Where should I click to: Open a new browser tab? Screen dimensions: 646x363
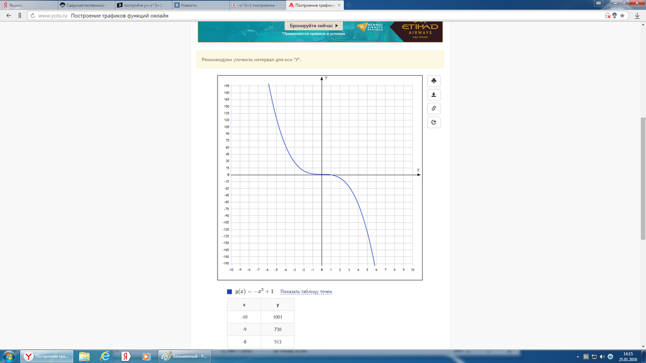[349, 5]
